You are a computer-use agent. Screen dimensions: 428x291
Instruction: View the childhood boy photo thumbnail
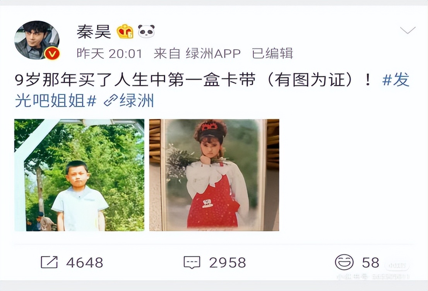(x=79, y=175)
